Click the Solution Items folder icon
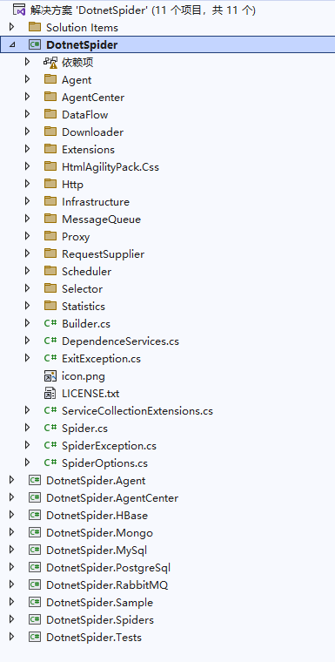 35,28
